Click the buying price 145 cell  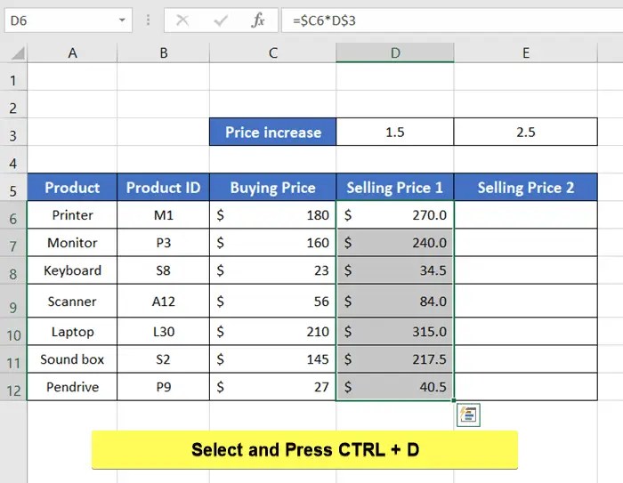click(272, 359)
